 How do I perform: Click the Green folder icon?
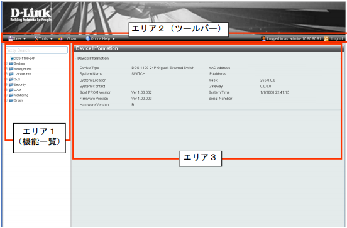(11, 100)
